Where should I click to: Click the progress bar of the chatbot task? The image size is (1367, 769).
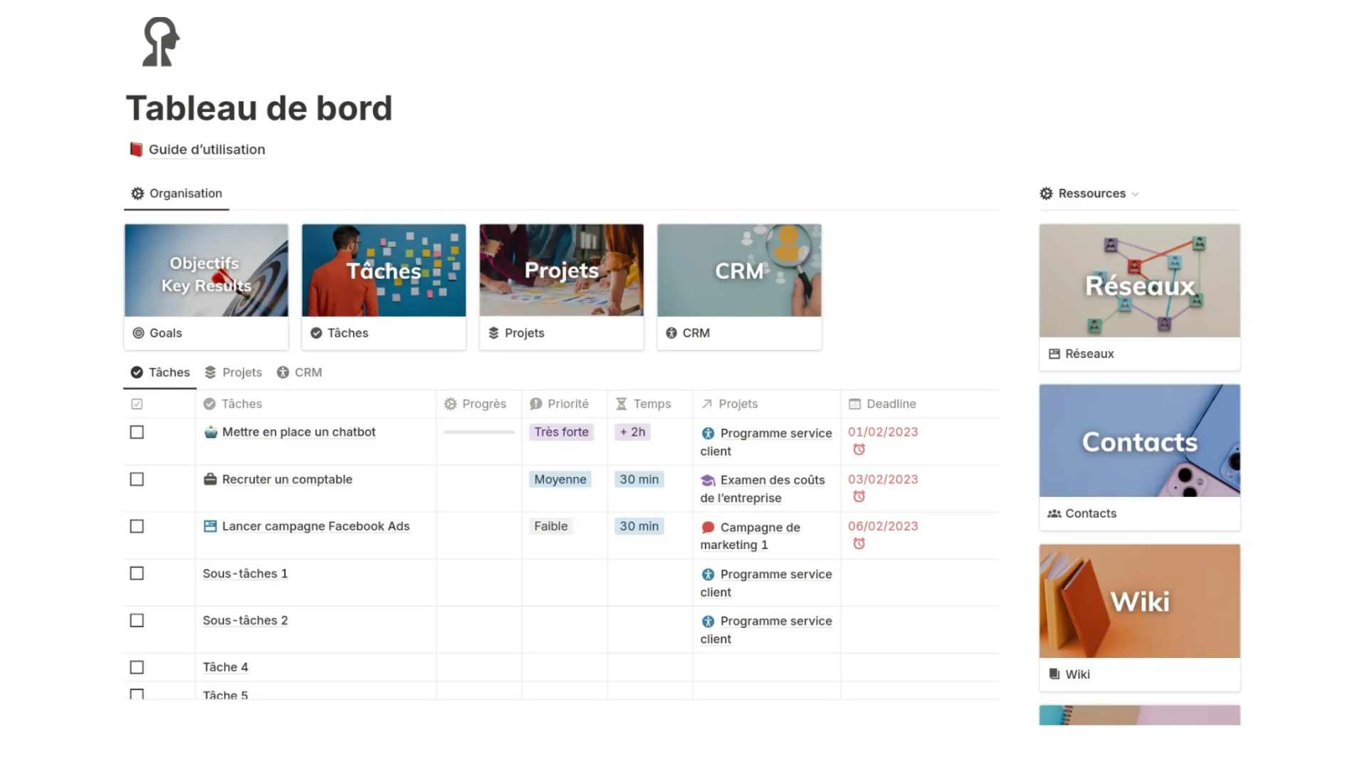point(478,432)
